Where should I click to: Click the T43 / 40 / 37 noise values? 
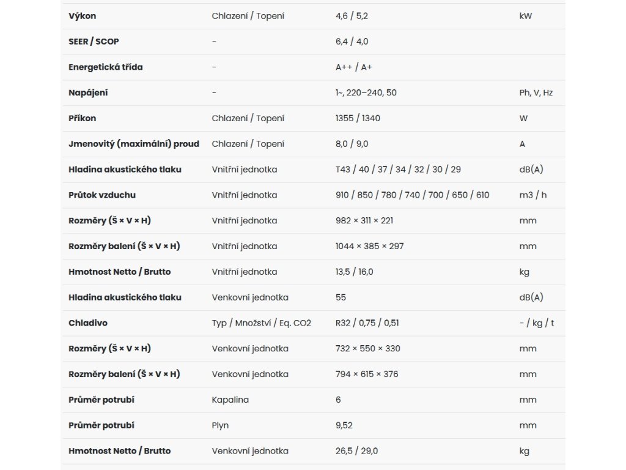coord(398,170)
